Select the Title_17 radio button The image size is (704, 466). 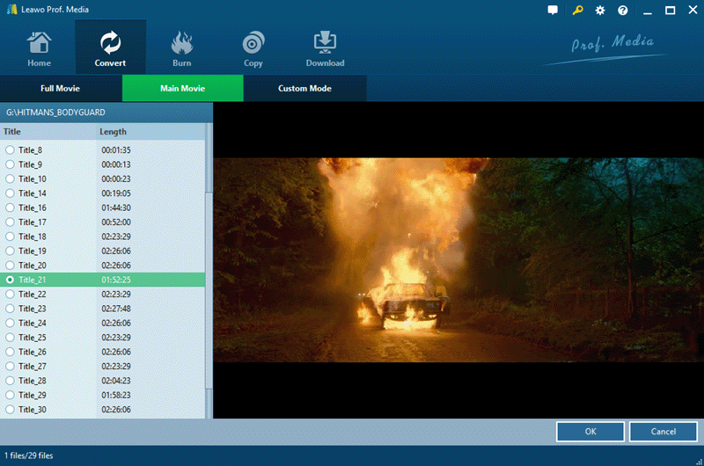(x=10, y=222)
